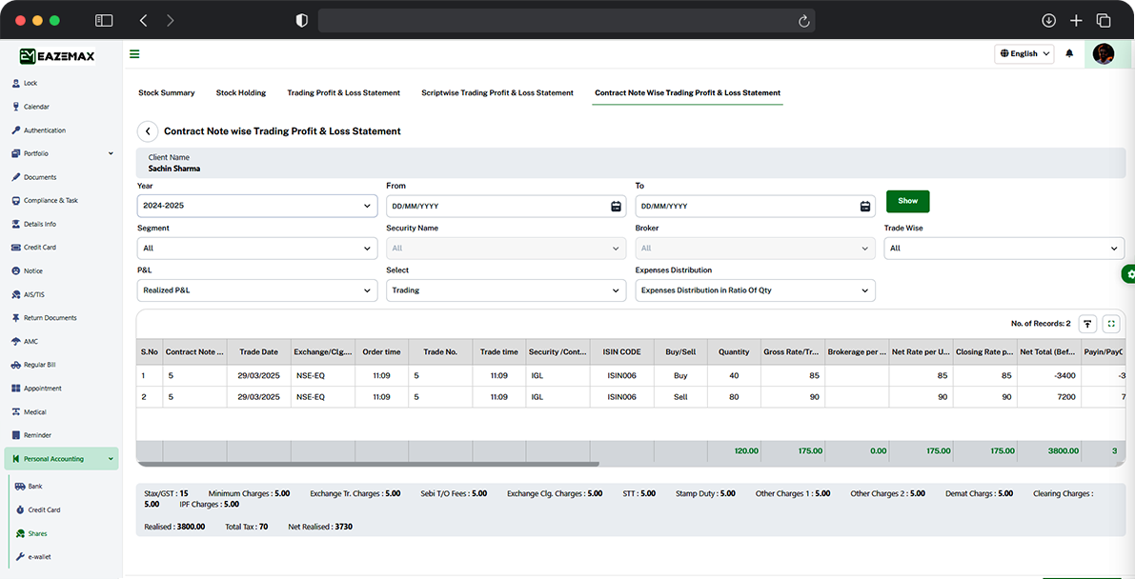The height and width of the screenshot is (579, 1135).
Task: Click the Quantity column header
Action: click(x=734, y=351)
